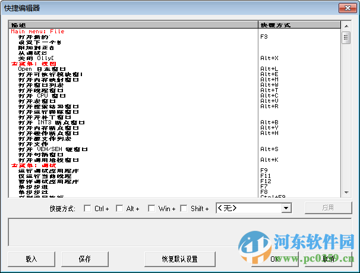The image size is (360, 273).
Task: Select the '打开窗口列表' row
Action: click(x=133, y=85)
